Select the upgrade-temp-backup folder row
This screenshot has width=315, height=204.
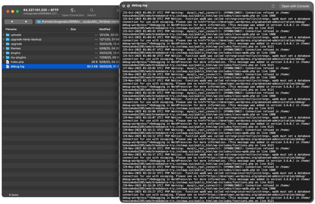pos(26,40)
